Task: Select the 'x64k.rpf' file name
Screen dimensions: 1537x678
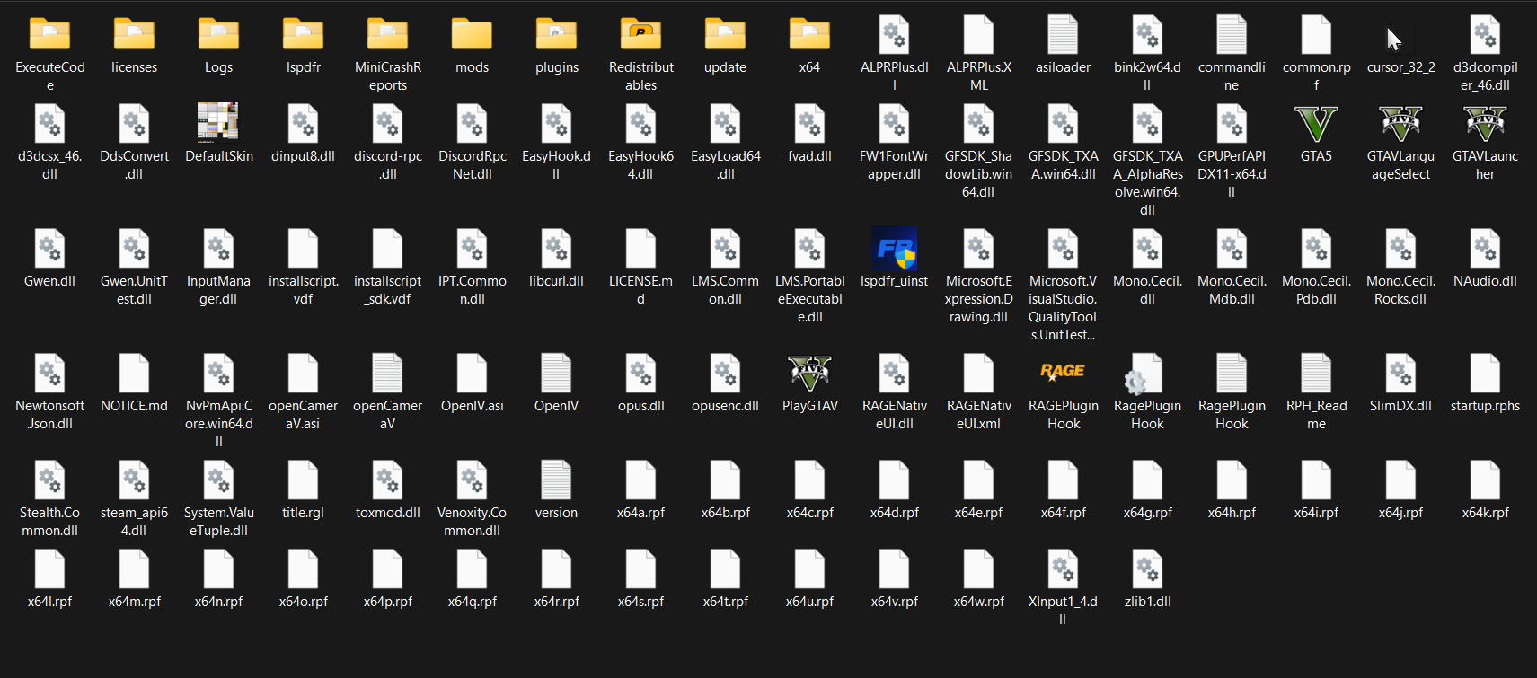Action: coord(1486,513)
